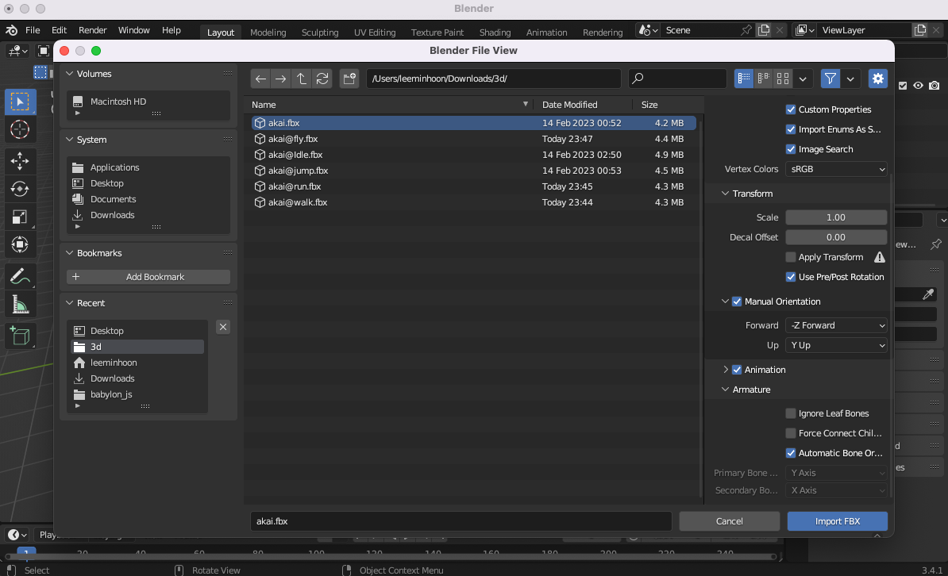The image size is (948, 576).
Task: Collapse the Armature section
Action: [725, 390]
